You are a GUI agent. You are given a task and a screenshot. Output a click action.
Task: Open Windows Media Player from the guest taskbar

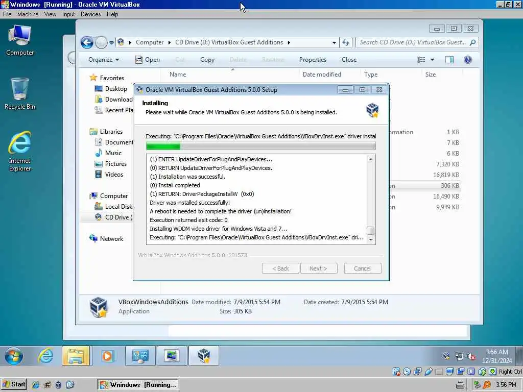(x=107, y=356)
